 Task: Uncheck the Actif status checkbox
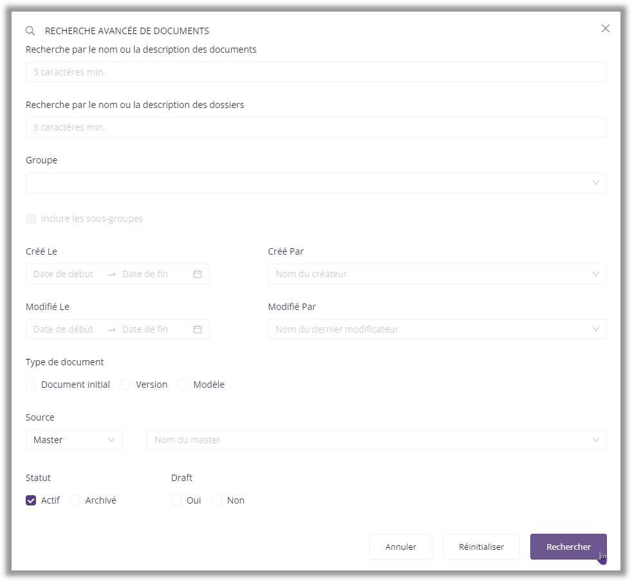(x=30, y=500)
